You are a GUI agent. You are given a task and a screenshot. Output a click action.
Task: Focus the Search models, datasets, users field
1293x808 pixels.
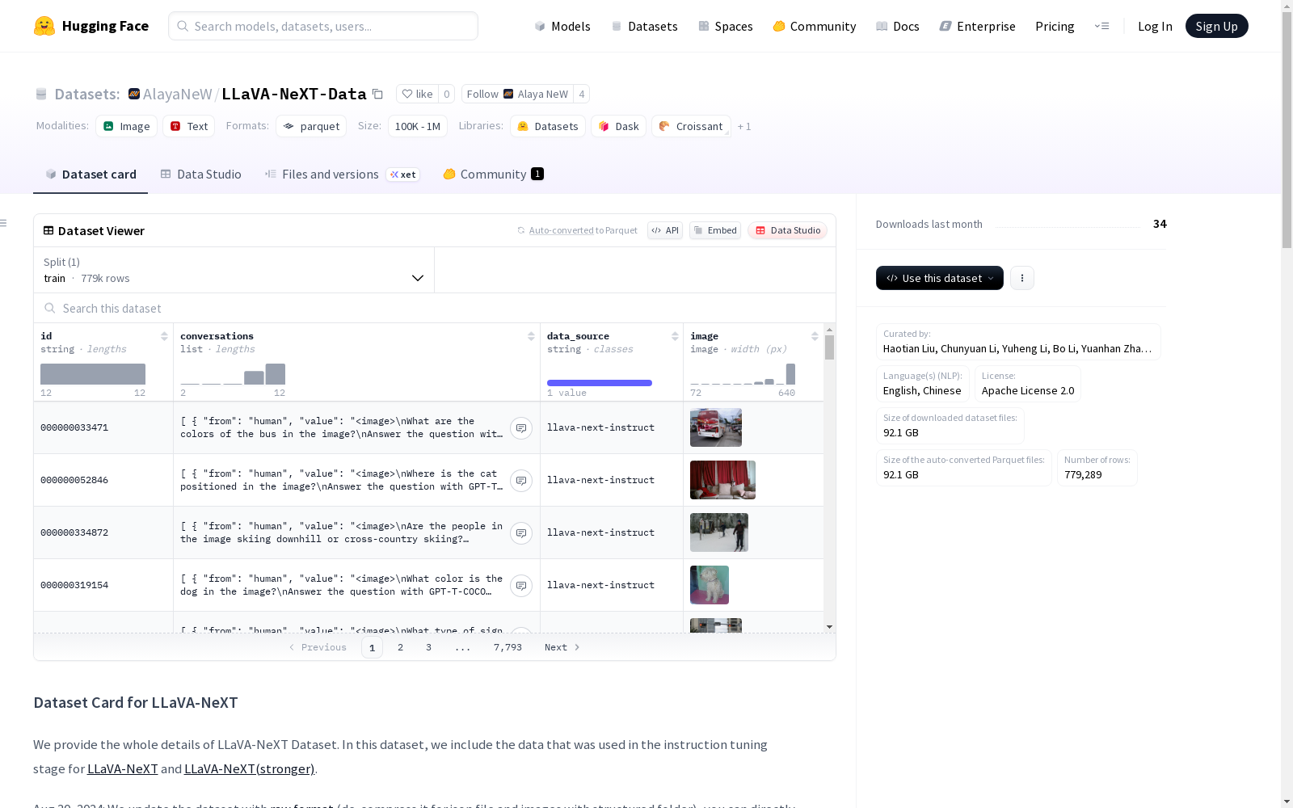[323, 26]
